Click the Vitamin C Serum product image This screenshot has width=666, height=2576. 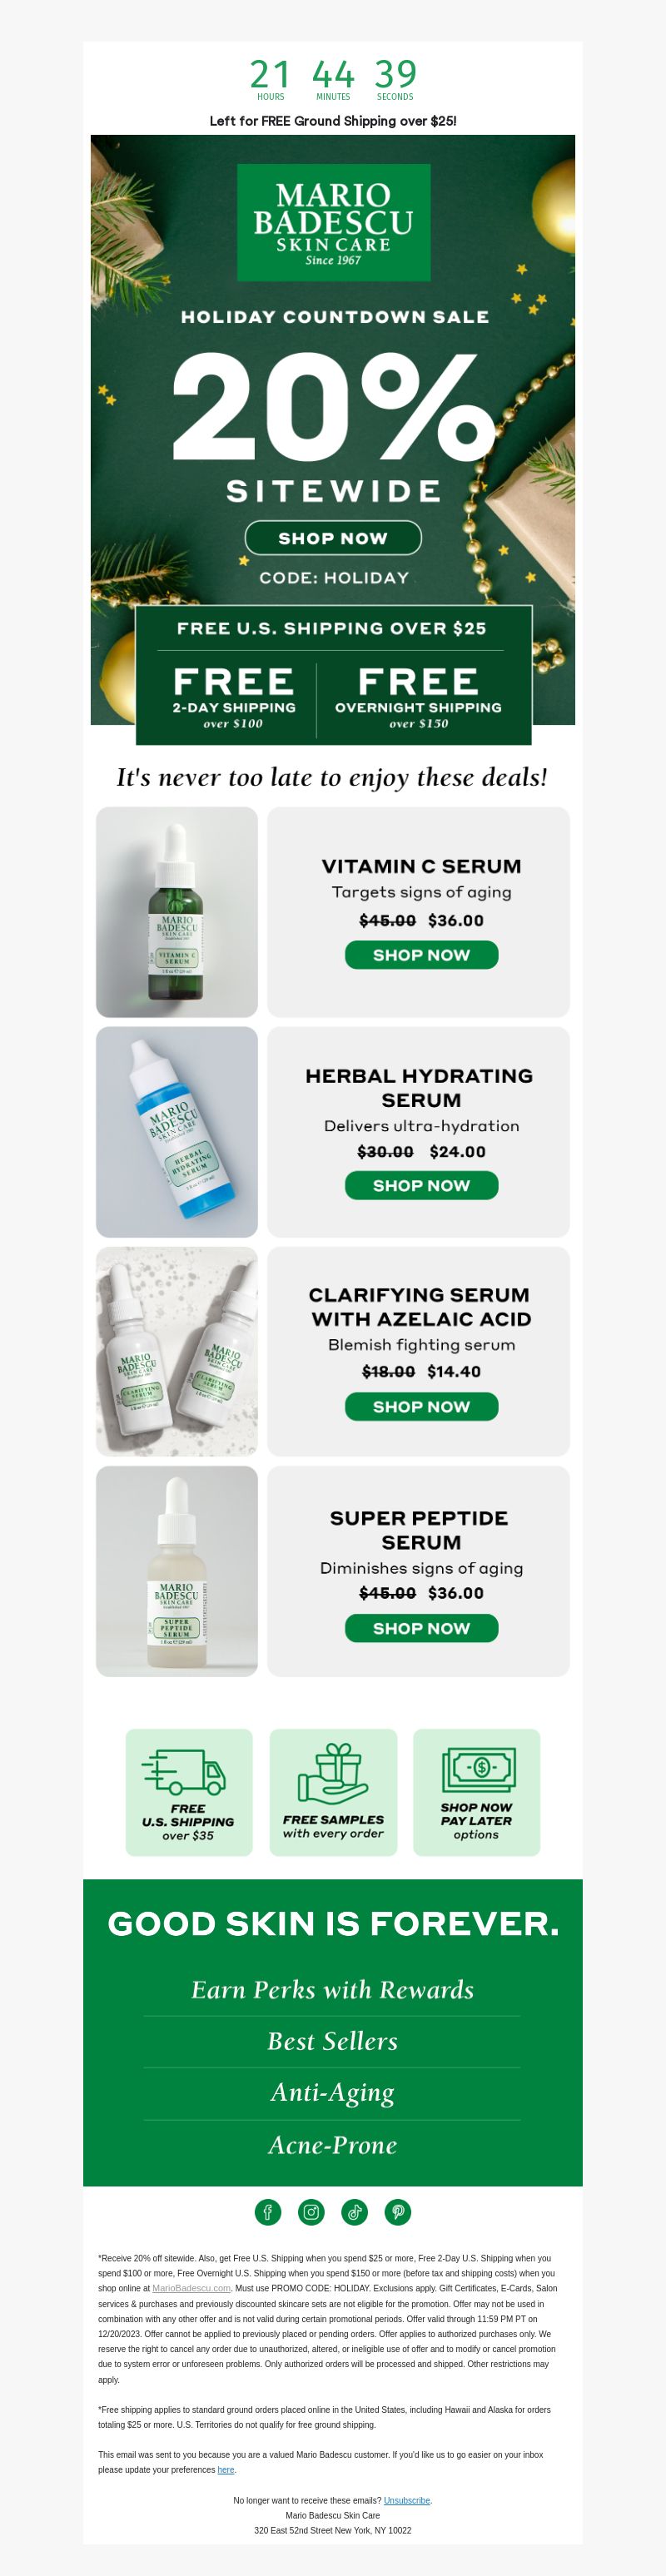pyautogui.click(x=177, y=912)
